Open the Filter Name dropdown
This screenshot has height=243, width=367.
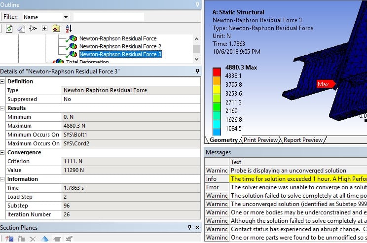tap(66, 17)
